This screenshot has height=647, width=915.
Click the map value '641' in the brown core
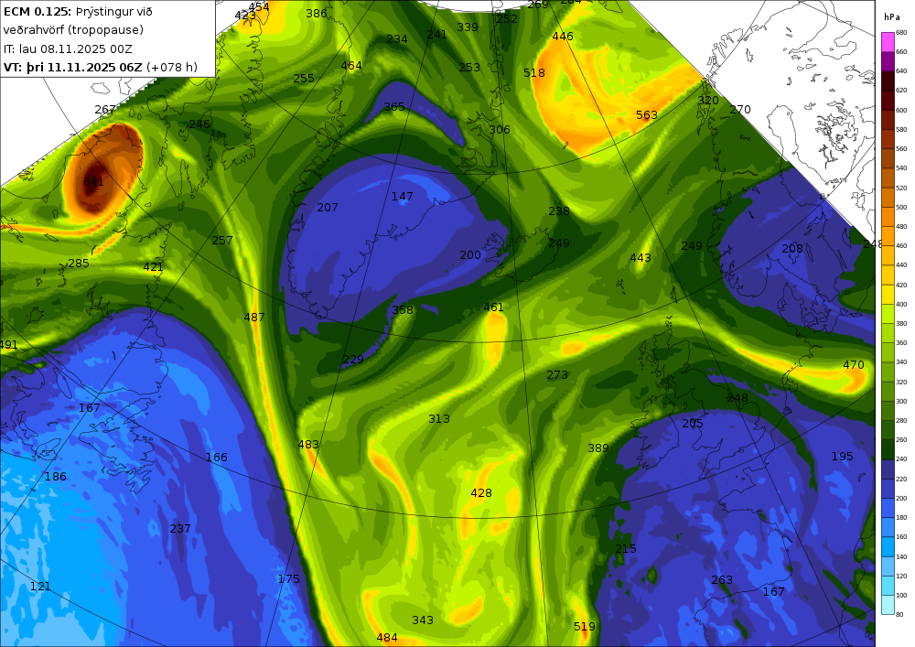pyautogui.click(x=94, y=181)
